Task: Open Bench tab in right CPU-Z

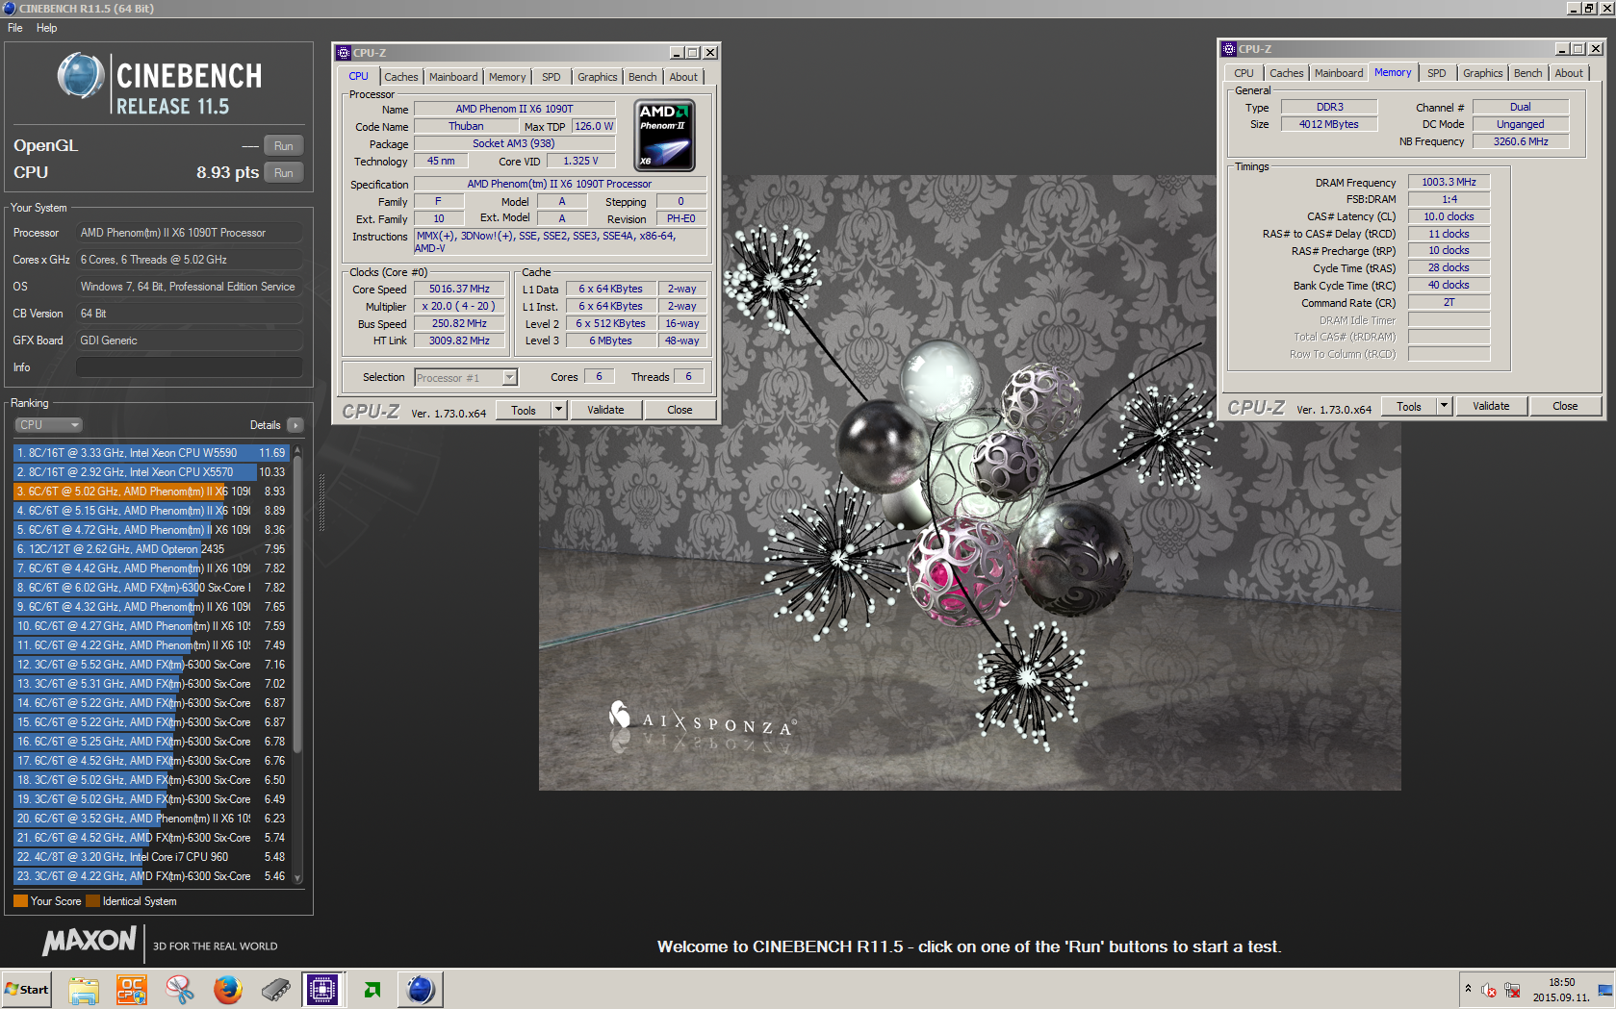Action: pos(1528,73)
